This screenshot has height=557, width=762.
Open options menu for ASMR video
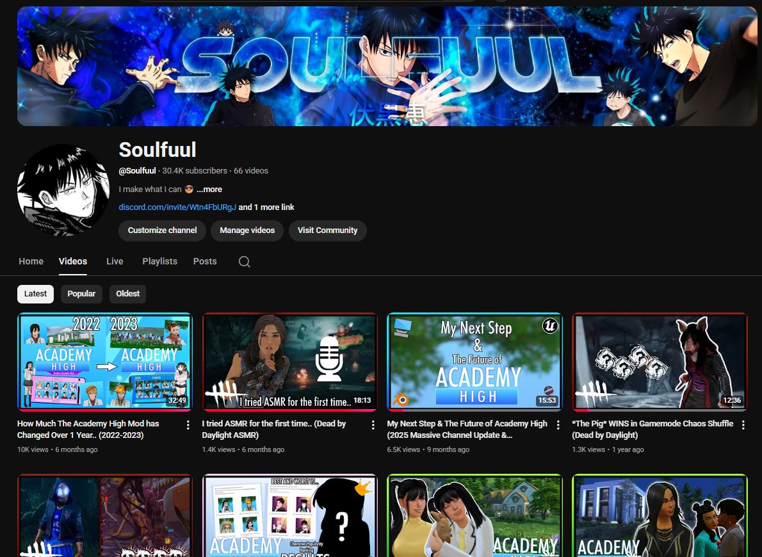click(373, 425)
